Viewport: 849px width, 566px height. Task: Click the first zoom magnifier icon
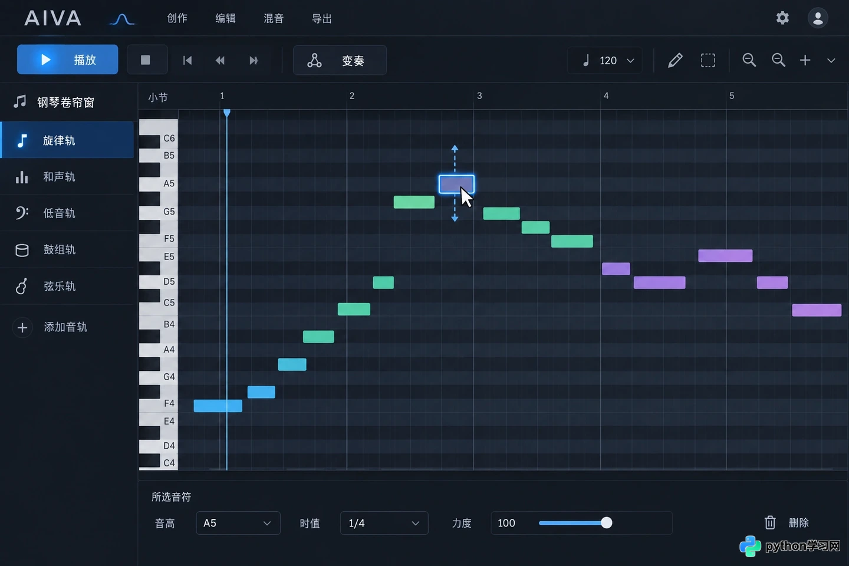(749, 60)
